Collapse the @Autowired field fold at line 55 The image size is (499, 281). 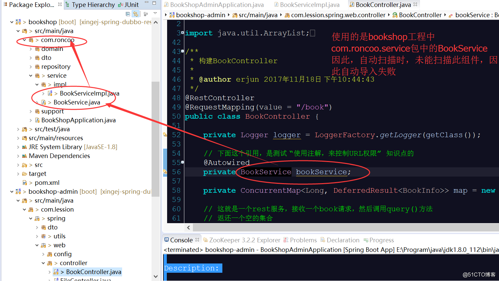coord(182,162)
